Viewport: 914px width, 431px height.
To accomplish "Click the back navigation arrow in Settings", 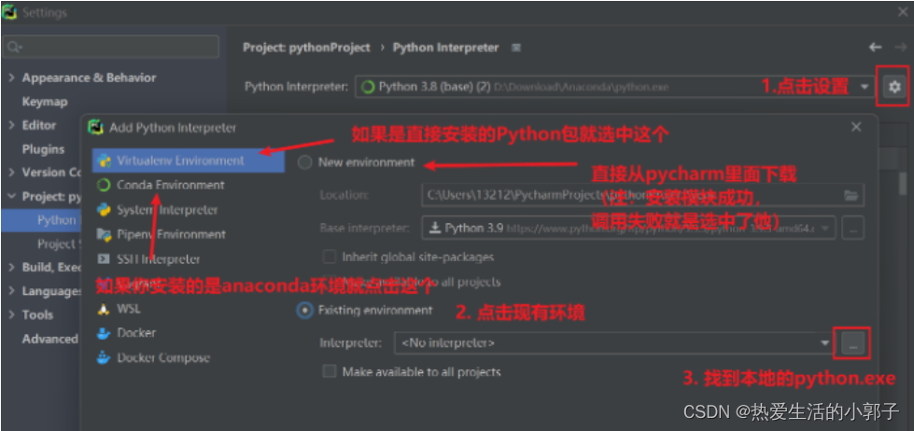I will (x=875, y=48).
